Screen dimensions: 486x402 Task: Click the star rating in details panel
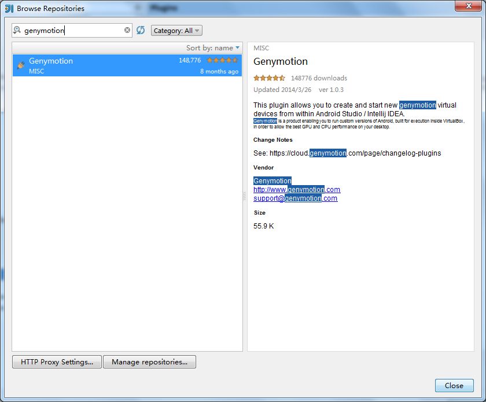pos(269,78)
